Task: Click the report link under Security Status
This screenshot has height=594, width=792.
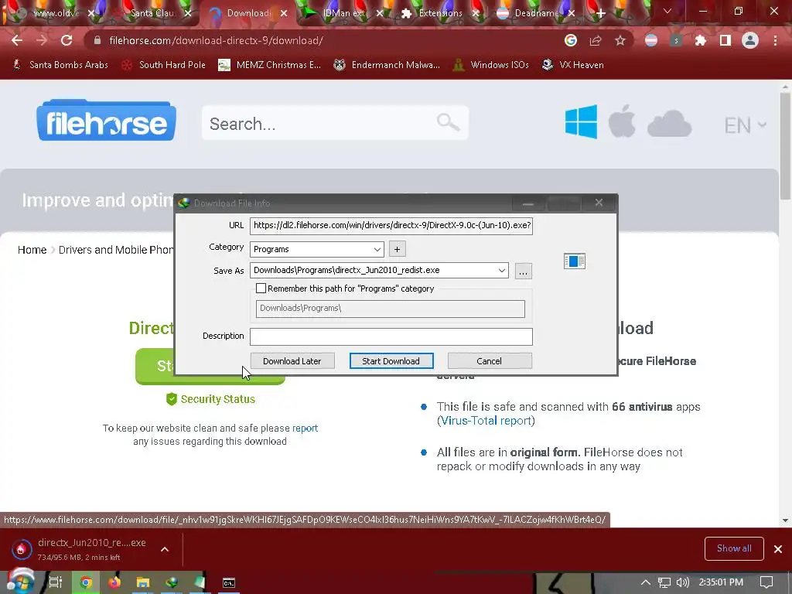Action: 305,428
